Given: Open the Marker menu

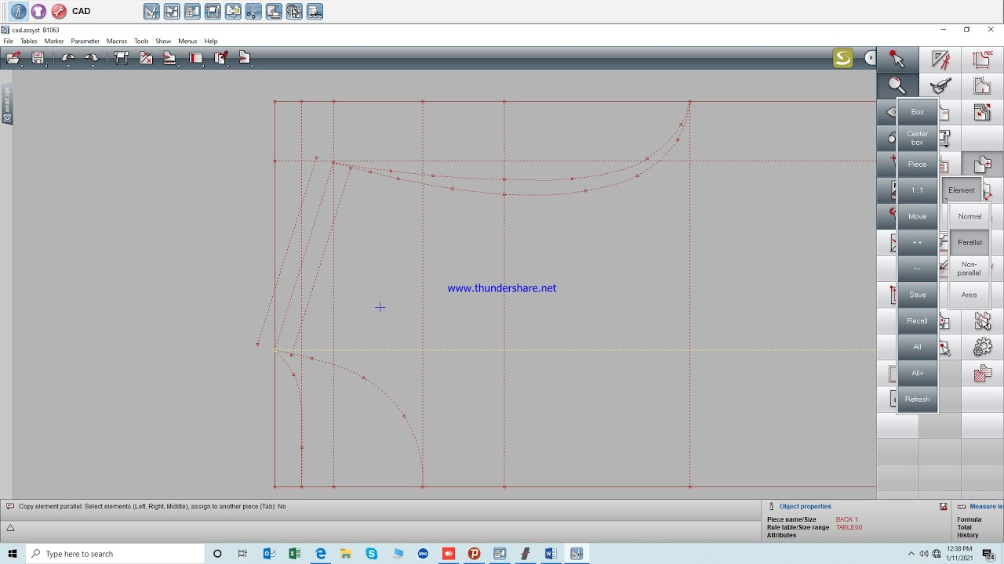Looking at the screenshot, I should coord(54,41).
